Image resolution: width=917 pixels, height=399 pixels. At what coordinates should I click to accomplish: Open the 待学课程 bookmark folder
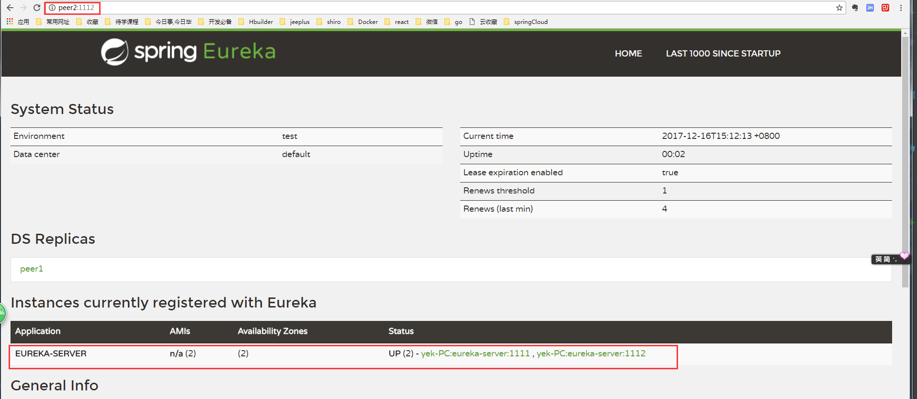[x=122, y=22]
